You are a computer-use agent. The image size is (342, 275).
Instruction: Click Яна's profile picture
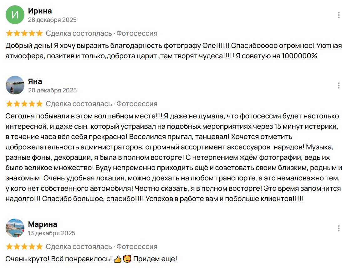click(x=15, y=85)
